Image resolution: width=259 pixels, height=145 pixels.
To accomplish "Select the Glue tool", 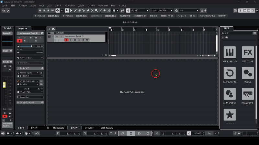I will 88,11.
